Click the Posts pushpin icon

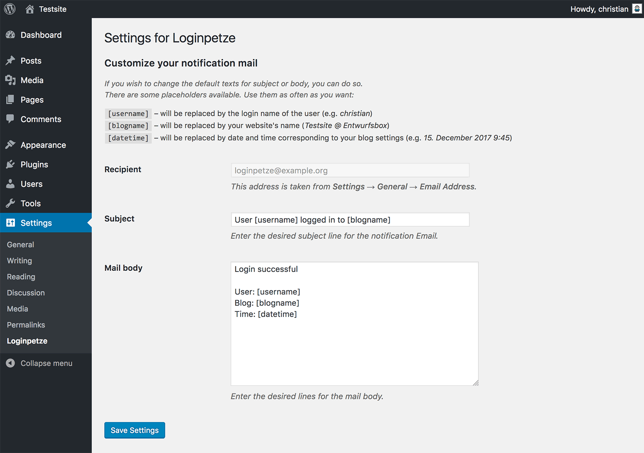click(x=10, y=61)
